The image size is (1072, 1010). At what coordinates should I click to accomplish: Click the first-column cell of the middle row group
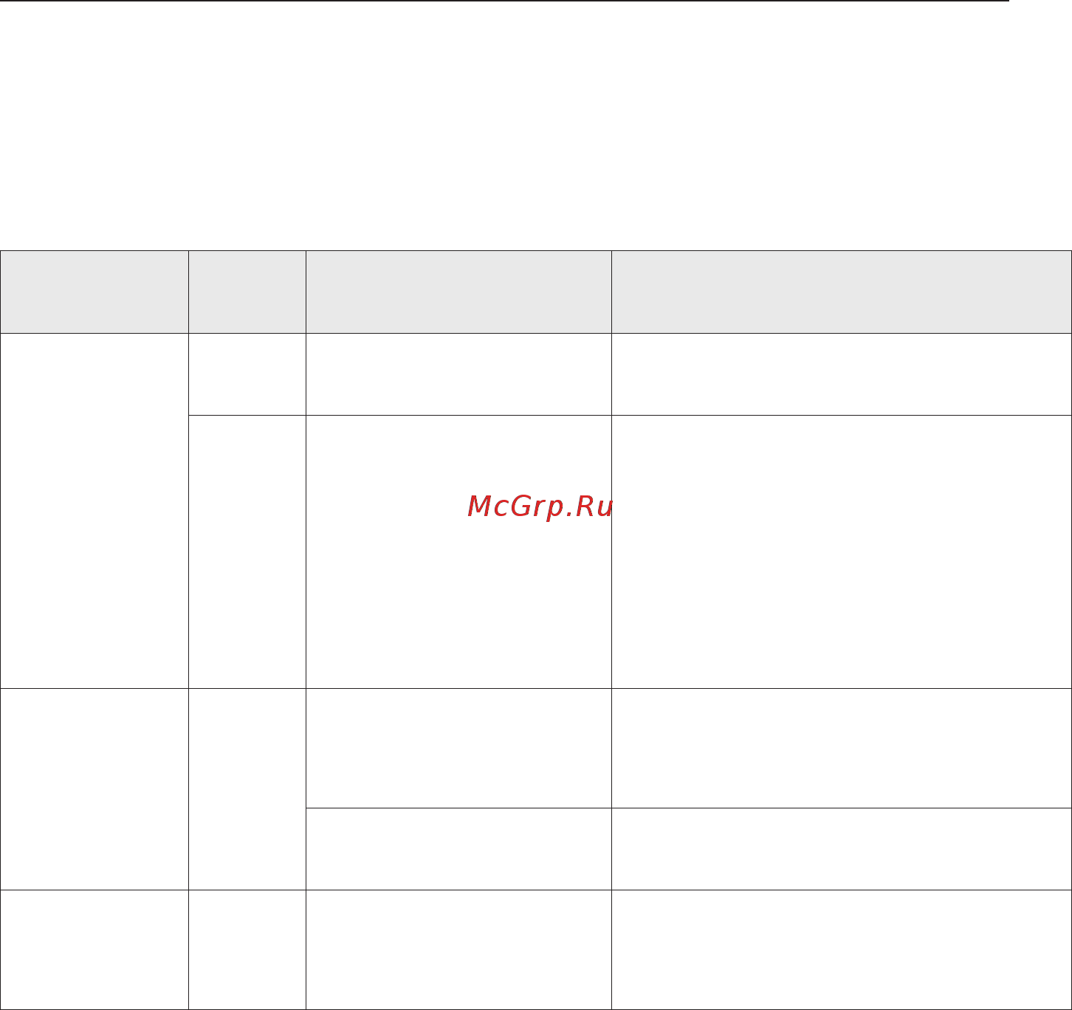(95, 789)
